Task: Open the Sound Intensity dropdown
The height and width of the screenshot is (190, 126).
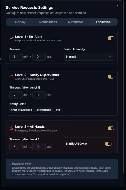Action: click(x=89, y=57)
